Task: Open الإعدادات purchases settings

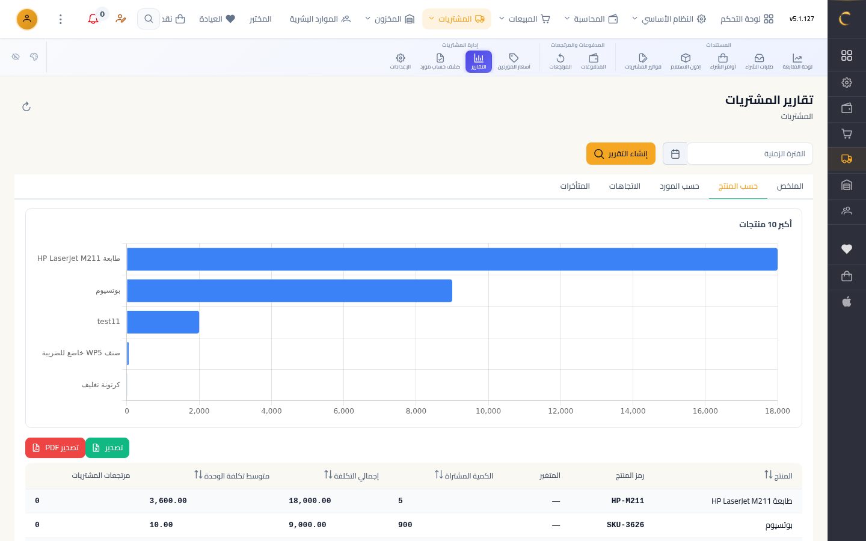Action: (x=401, y=61)
